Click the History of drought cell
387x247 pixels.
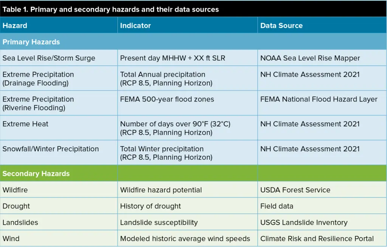coord(187,206)
